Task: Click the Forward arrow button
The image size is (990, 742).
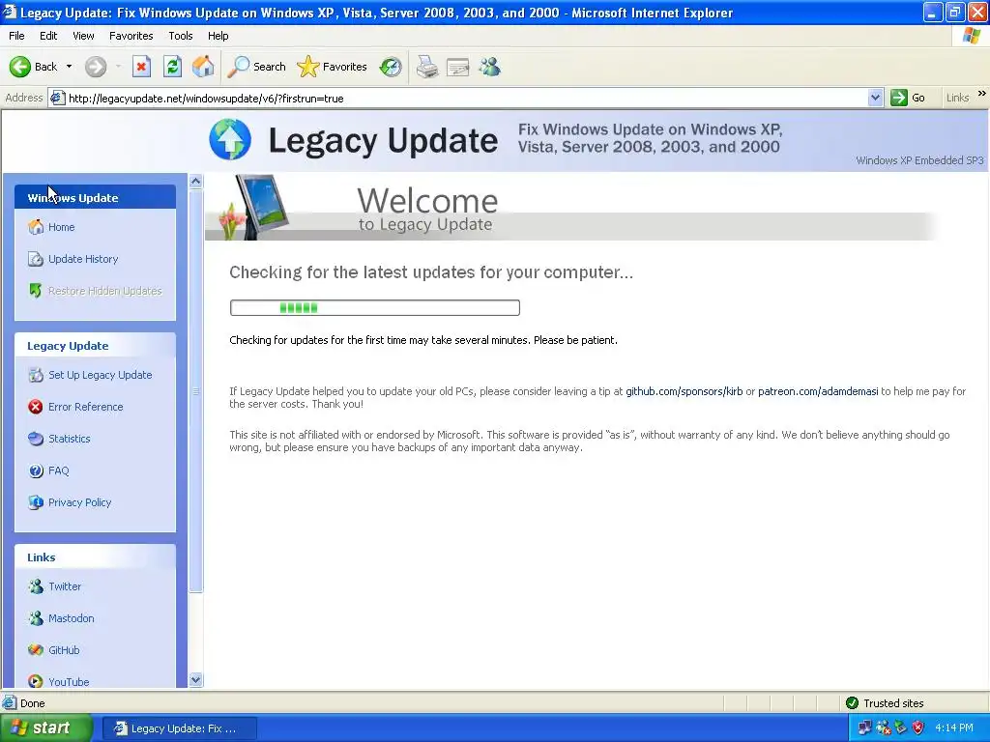Action: pos(96,67)
